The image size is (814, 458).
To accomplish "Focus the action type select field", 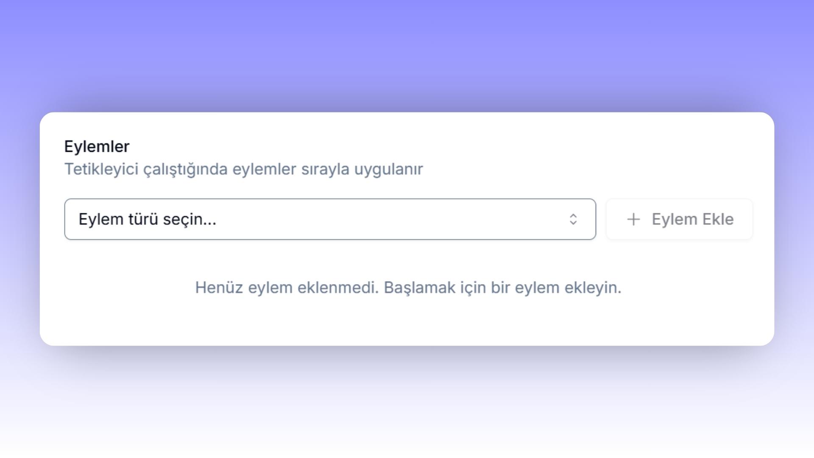I will [330, 219].
